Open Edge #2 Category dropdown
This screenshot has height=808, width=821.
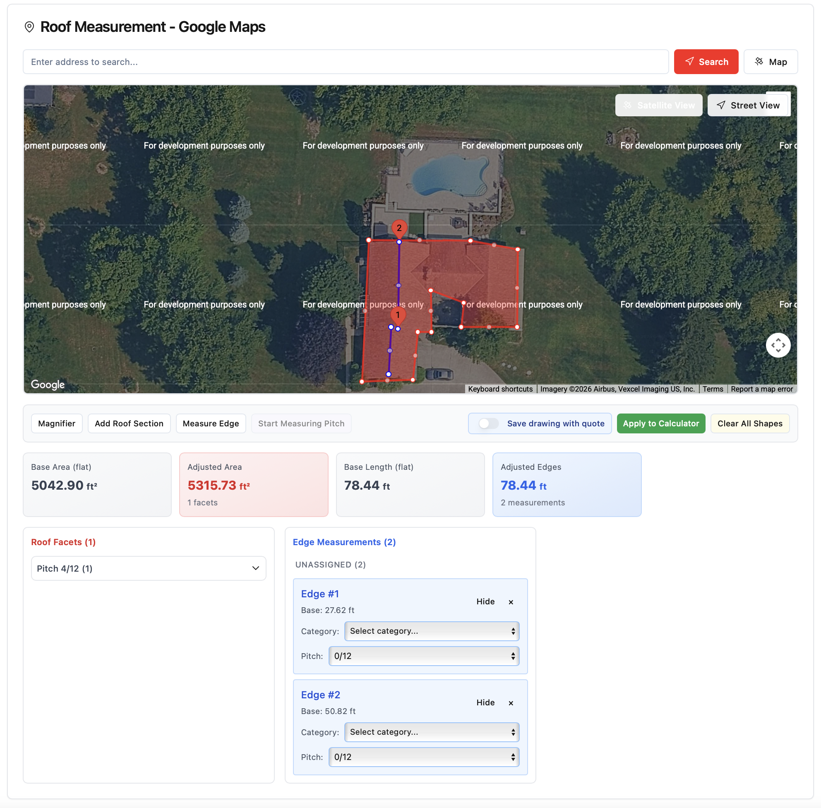[x=432, y=732]
